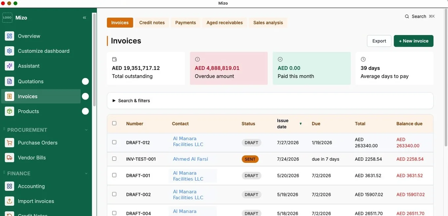
Task: Open Al Manara link in DRAFT-002 row
Action: [x=188, y=195]
